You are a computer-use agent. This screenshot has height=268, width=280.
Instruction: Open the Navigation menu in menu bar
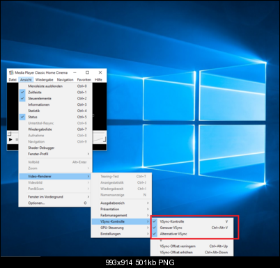click(x=65, y=79)
